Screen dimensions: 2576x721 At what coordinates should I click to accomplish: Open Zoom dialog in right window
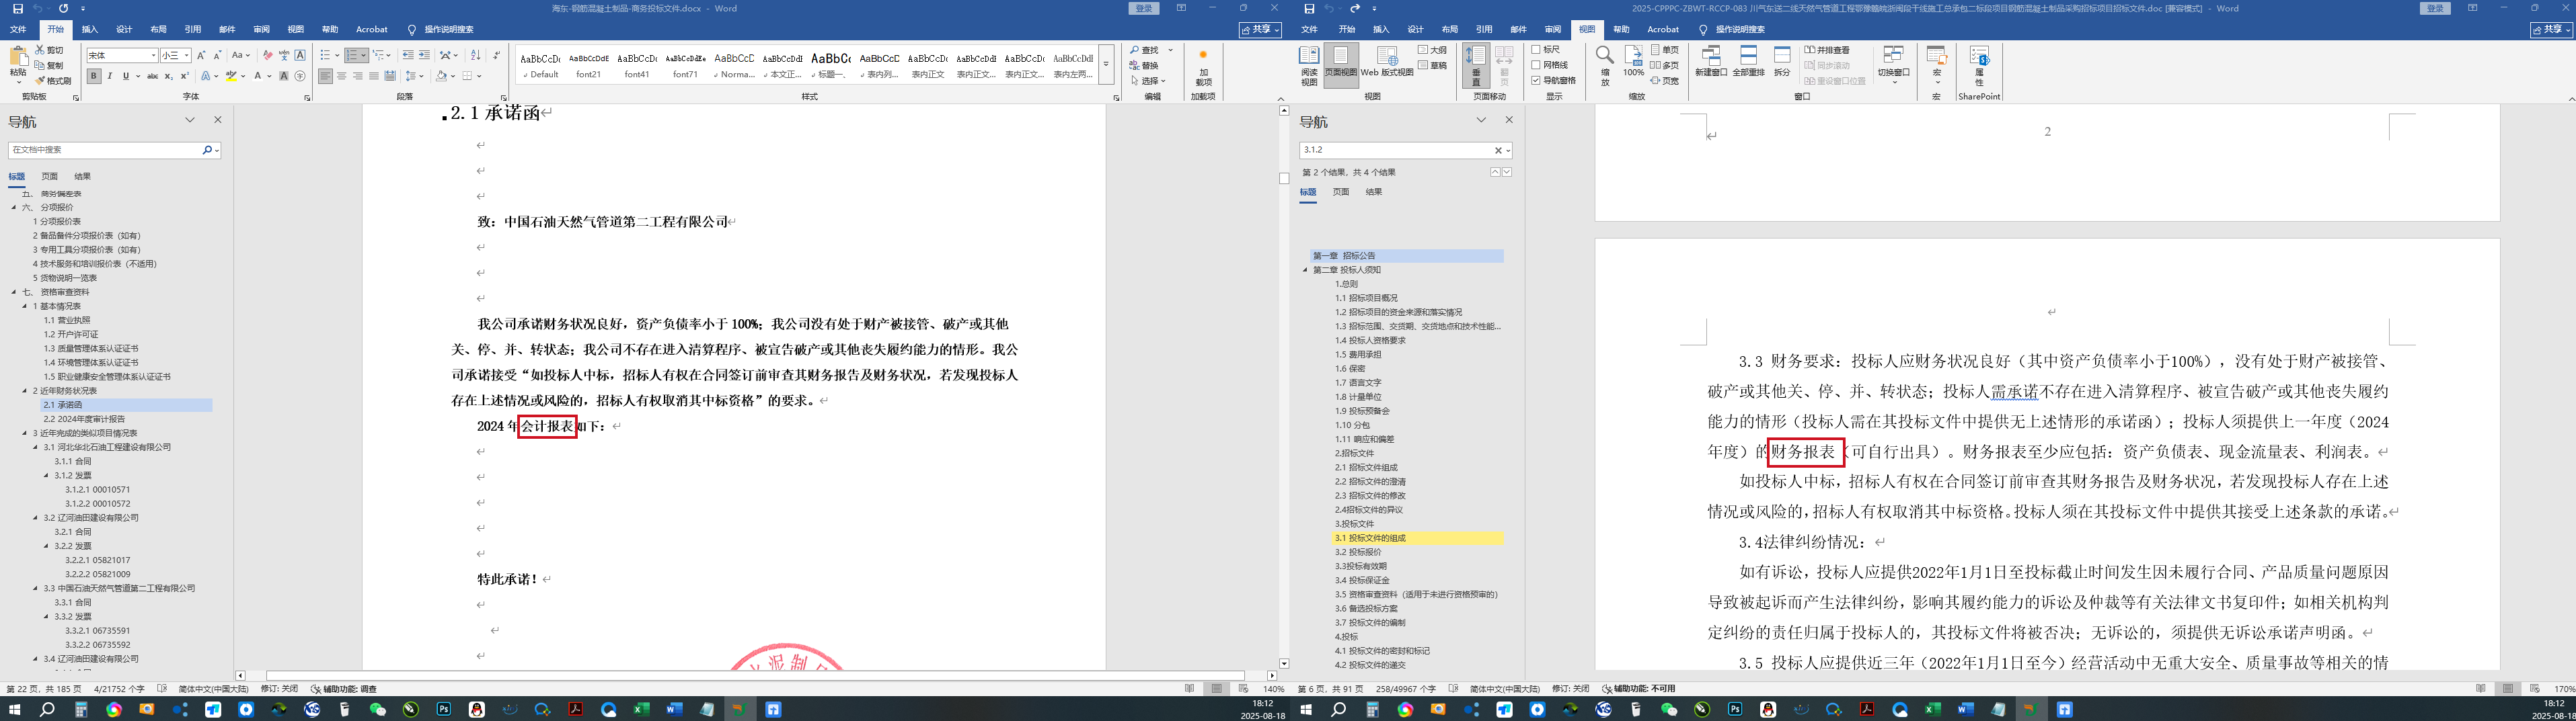click(1604, 66)
